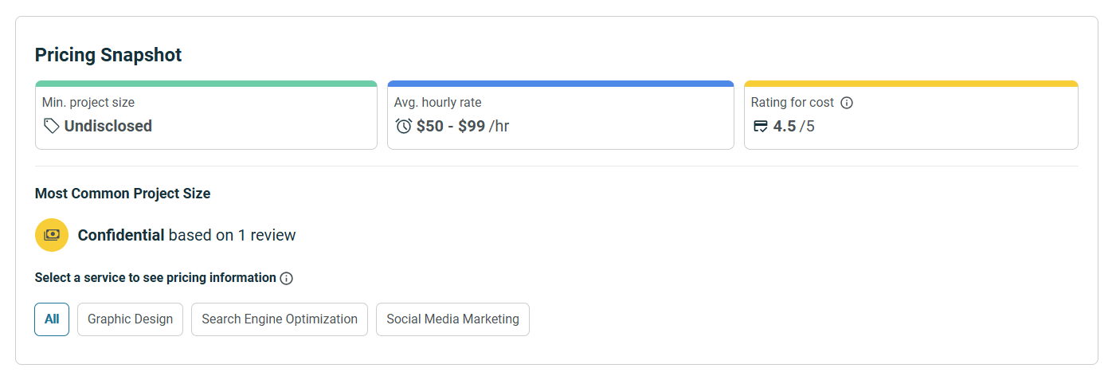Select the All service filter
This screenshot has height=372, width=1112.
pyautogui.click(x=52, y=319)
